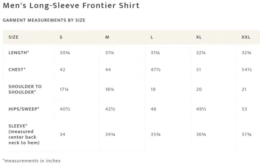Select the SHOULDER TO SHOULDER* row label
Viewport: 260px width, 167px height.
click(25, 89)
